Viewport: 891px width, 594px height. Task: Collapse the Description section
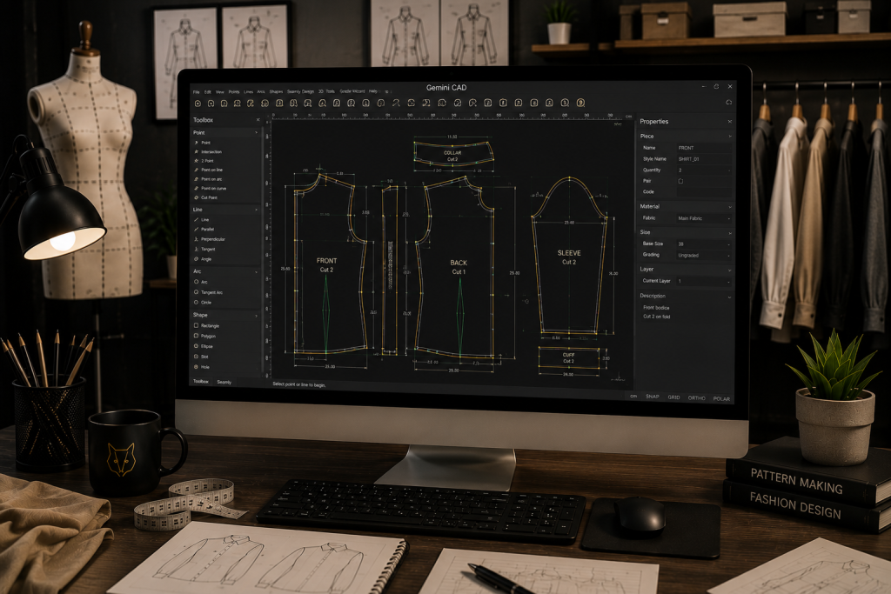tap(730, 297)
